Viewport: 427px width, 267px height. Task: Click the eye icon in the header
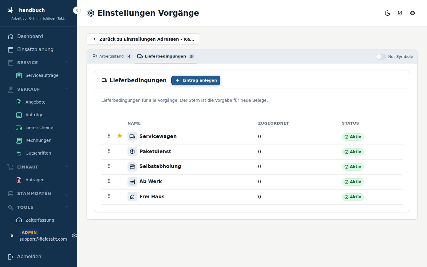pyautogui.click(x=412, y=13)
